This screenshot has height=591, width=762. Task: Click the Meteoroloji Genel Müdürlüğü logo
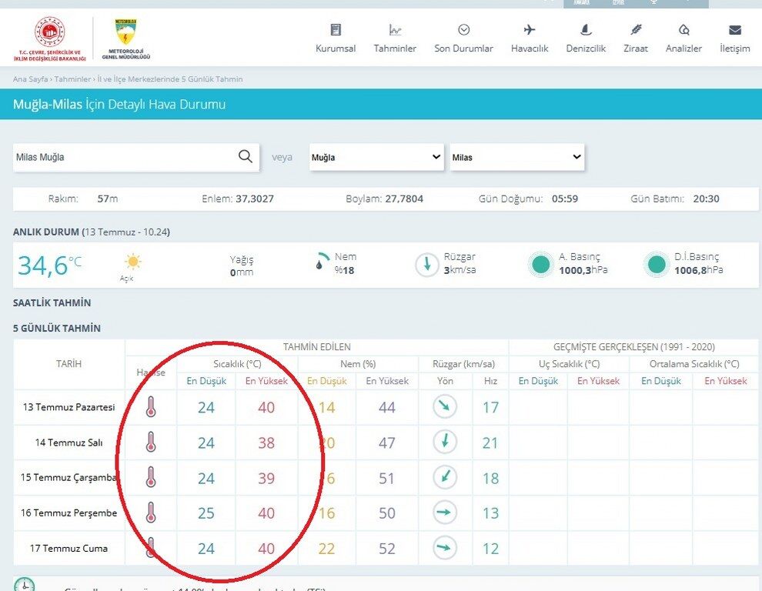click(x=126, y=39)
